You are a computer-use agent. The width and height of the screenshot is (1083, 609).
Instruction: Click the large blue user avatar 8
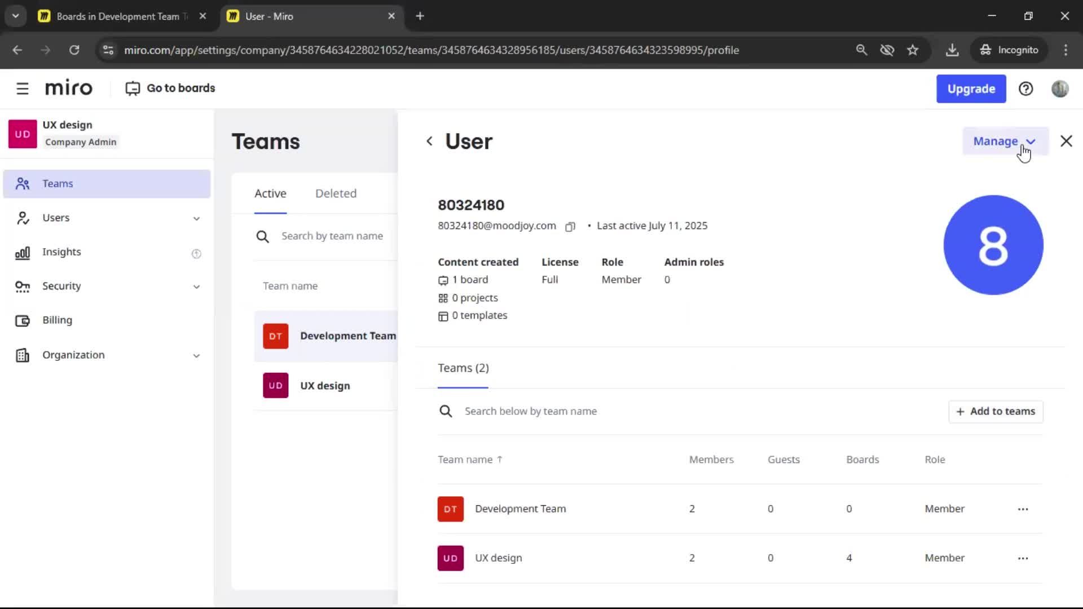[x=993, y=245]
